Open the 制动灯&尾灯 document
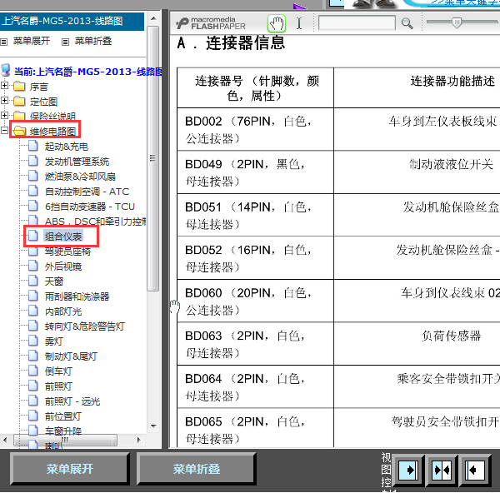Image resolution: width=500 pixels, height=493 pixels. [71, 356]
